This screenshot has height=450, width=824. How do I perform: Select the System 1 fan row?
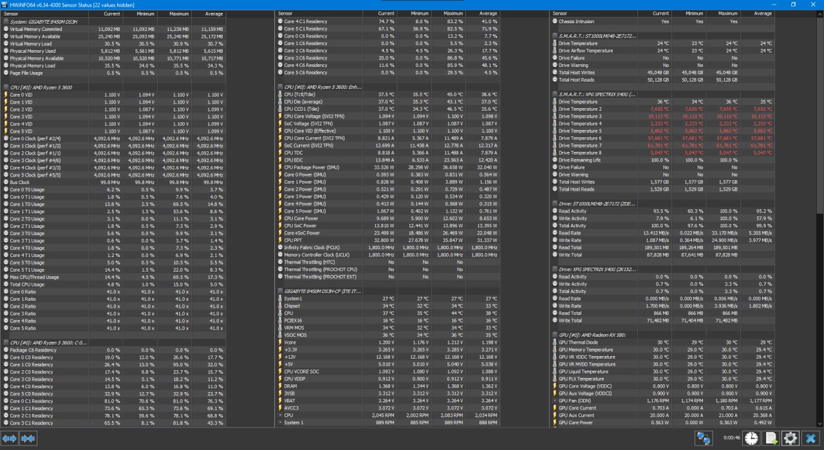(388, 423)
